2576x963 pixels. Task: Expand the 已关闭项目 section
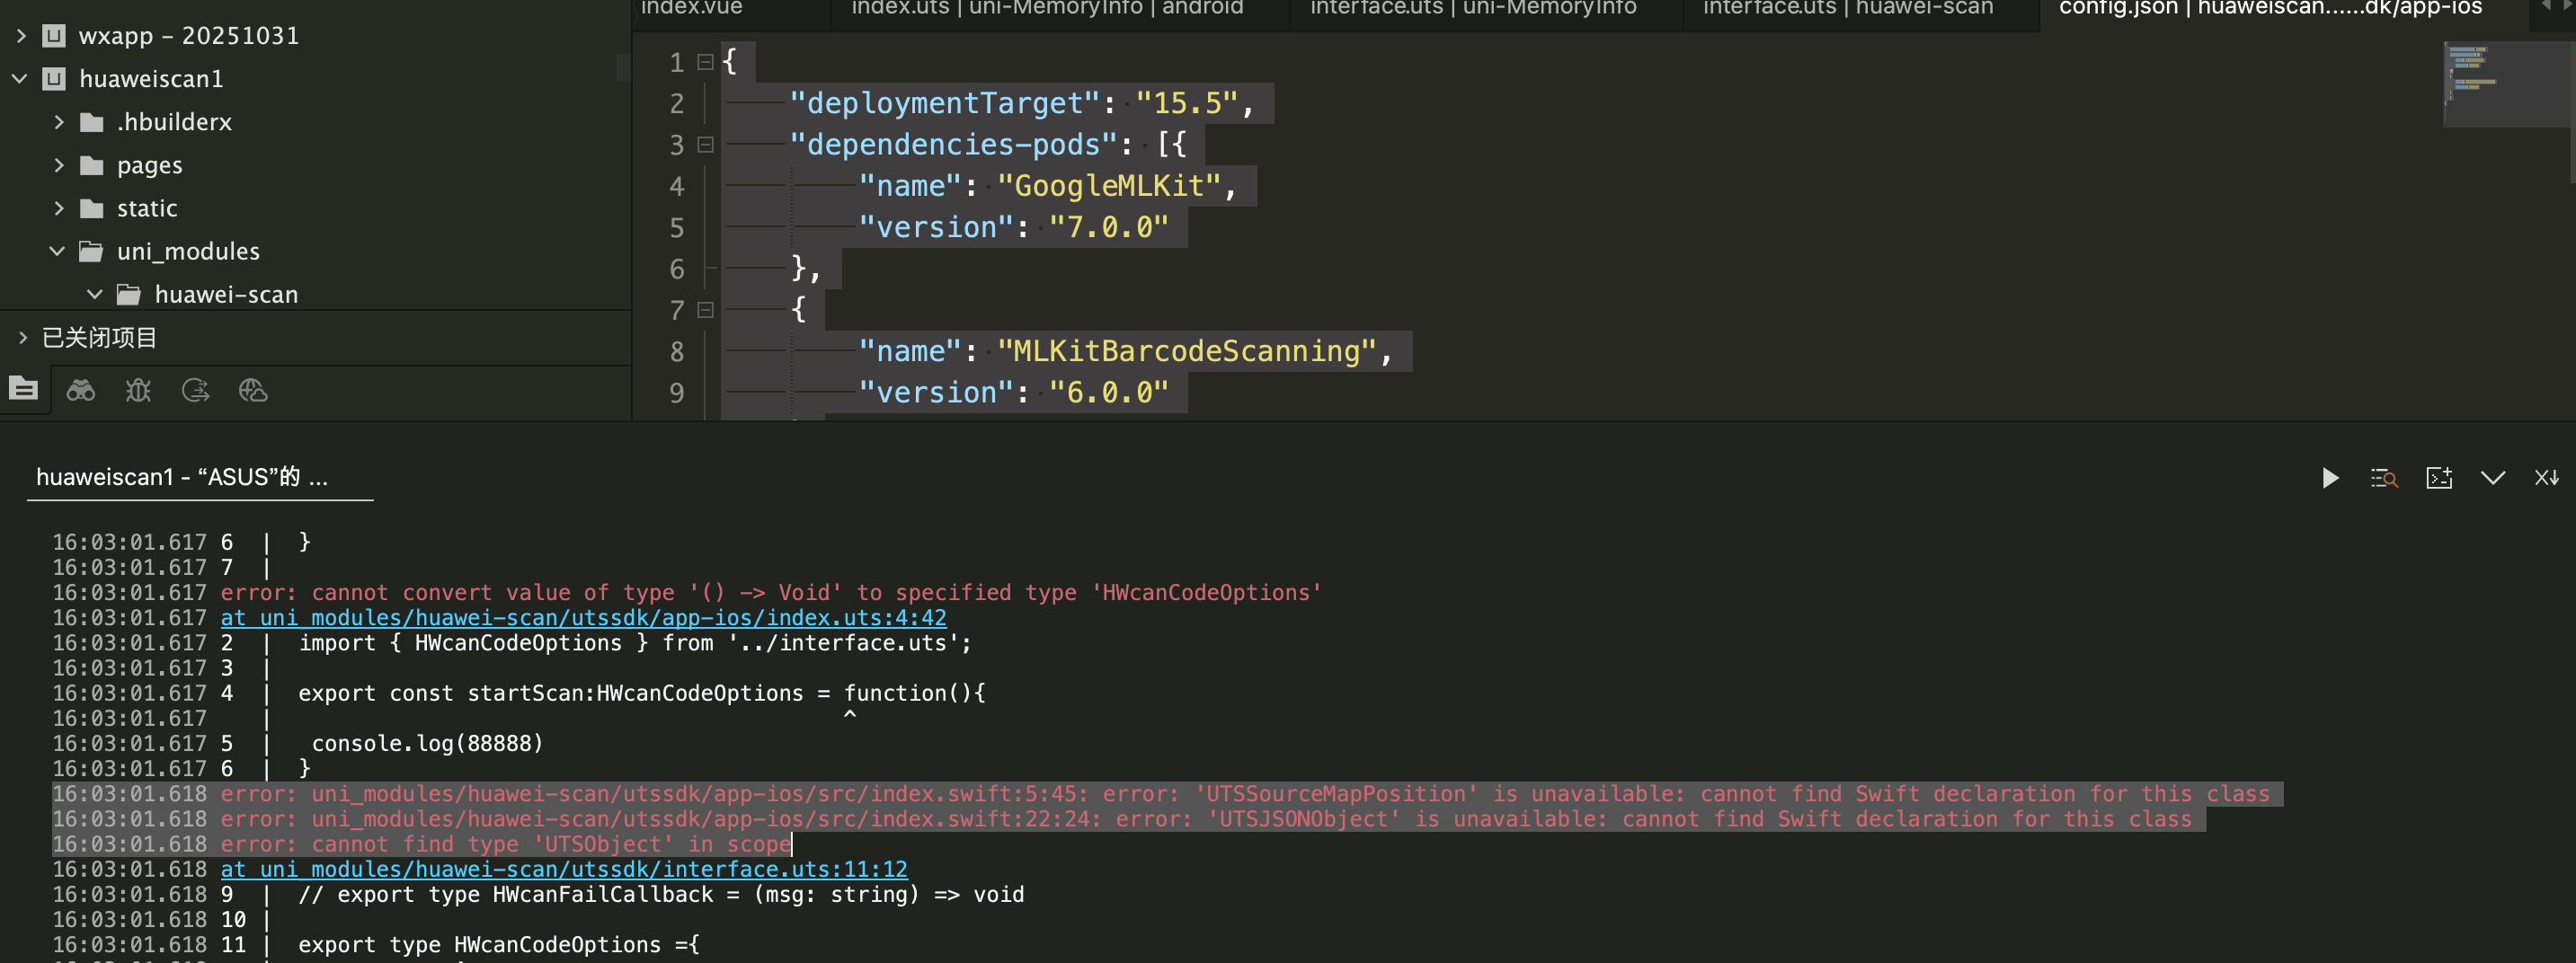22,338
